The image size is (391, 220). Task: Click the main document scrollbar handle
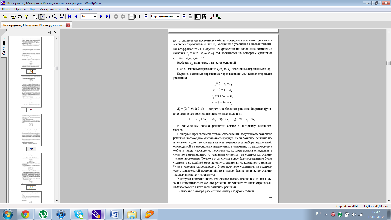click(388, 63)
